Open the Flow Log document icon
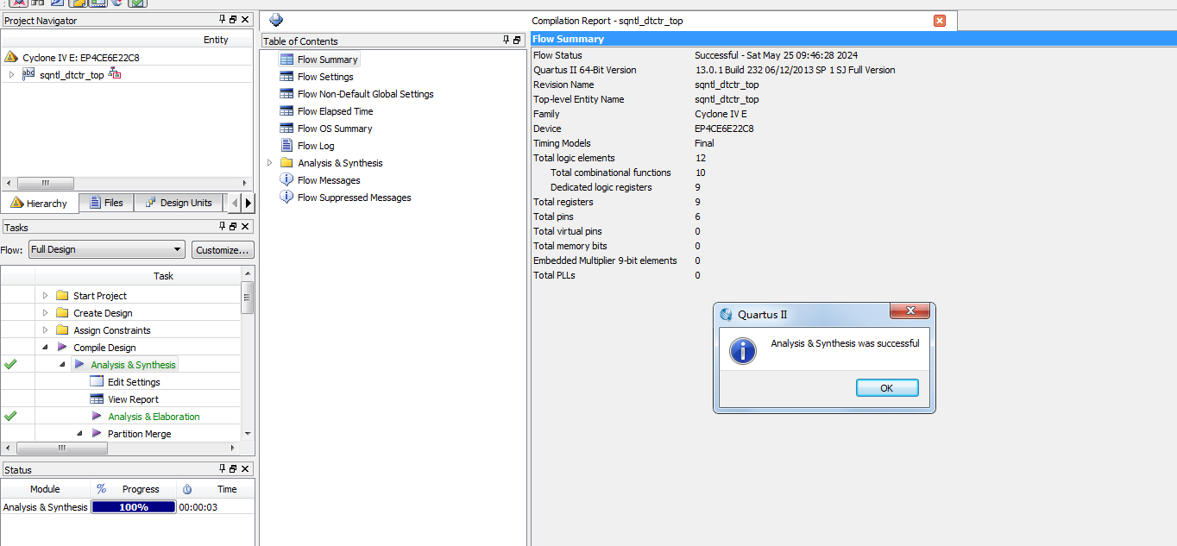The image size is (1177, 546). (286, 146)
